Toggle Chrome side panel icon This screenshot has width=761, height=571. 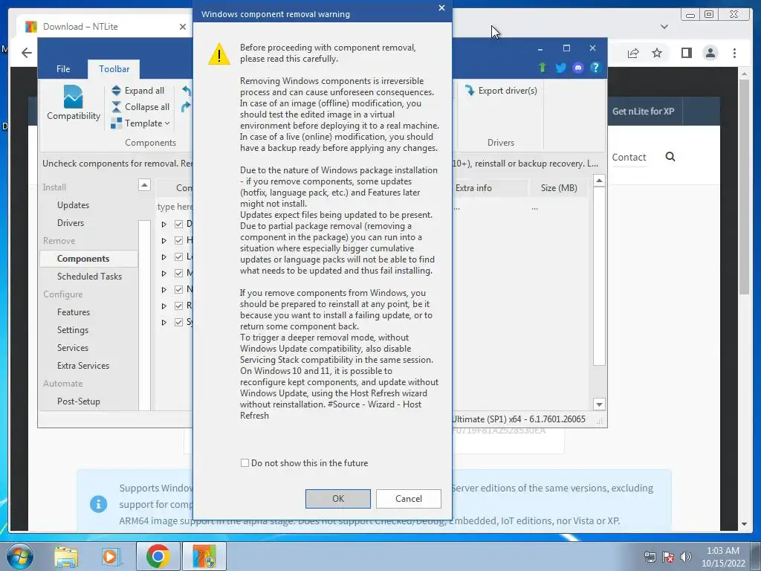coord(686,53)
